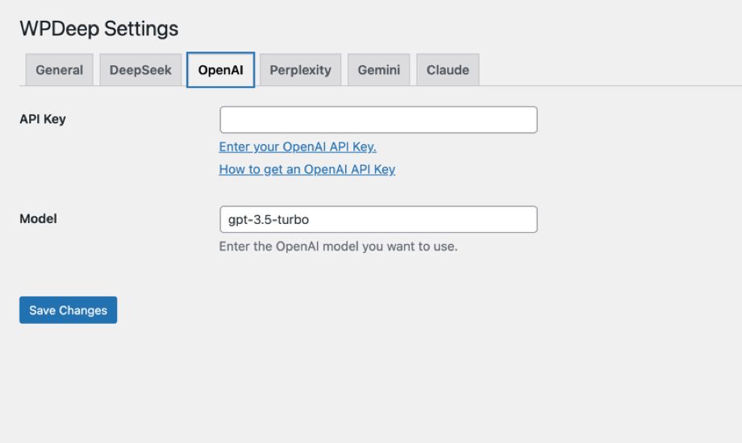
Task: Click the word 'WPDeep' in the page title
Action: [x=59, y=29]
